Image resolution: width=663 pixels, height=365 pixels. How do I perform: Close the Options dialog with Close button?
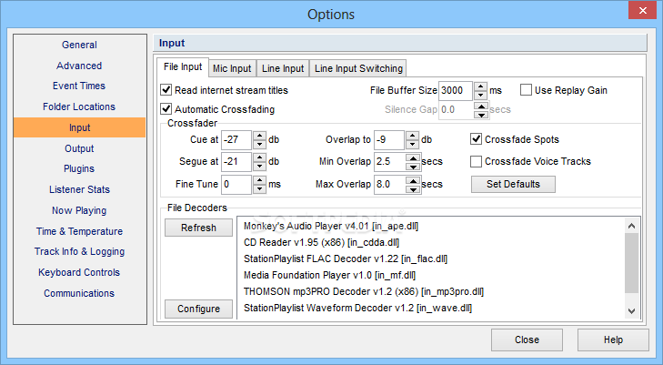coord(527,340)
